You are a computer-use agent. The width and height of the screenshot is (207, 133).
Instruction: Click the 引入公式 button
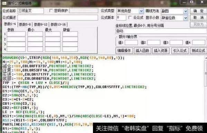tap(180, 51)
